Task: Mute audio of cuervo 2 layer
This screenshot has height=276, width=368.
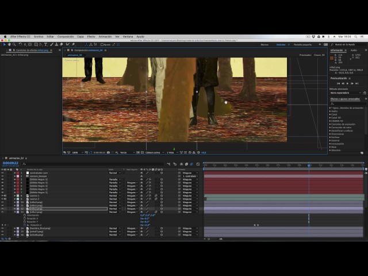Action: (x=5, y=199)
